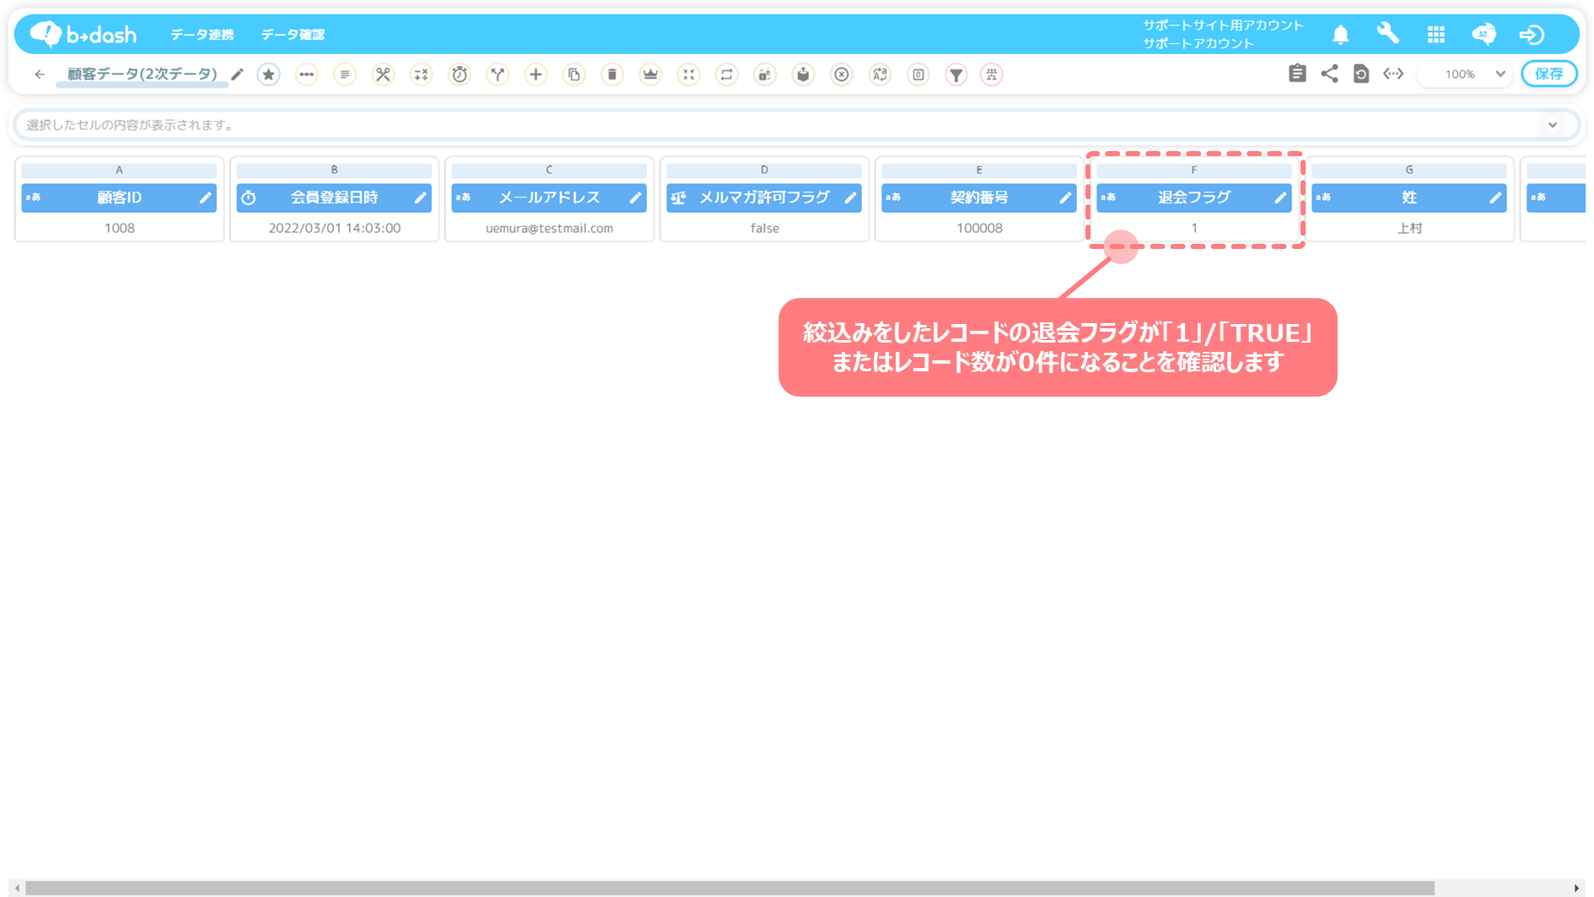
Task: Click the support chat bubble icon
Action: 1484,34
